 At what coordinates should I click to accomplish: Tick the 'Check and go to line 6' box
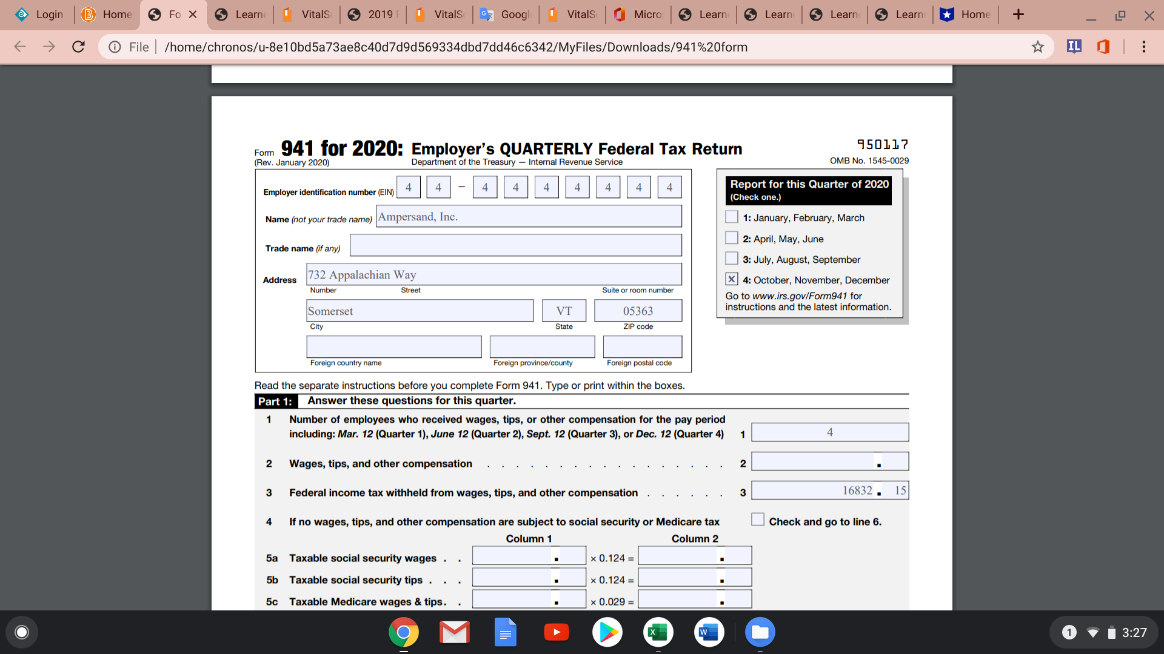[x=757, y=520]
